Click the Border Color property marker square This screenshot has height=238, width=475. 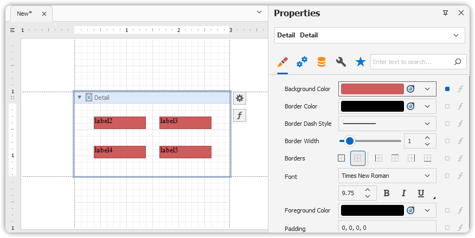click(x=447, y=106)
